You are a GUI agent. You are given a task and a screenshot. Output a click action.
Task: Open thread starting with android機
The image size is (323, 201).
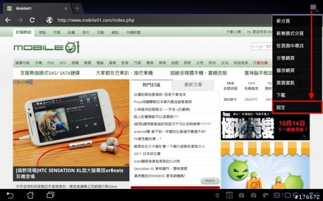click(x=170, y=132)
